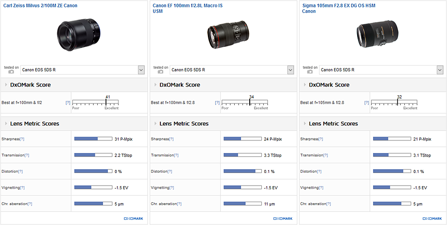
Task: Collapse Lens Metric Scores for Sigma
Action: click(x=305, y=123)
